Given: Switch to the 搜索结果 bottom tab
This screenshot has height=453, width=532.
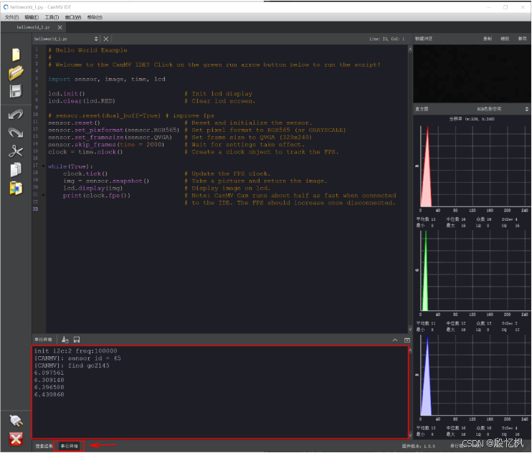Looking at the screenshot, I should pyautogui.click(x=44, y=446).
